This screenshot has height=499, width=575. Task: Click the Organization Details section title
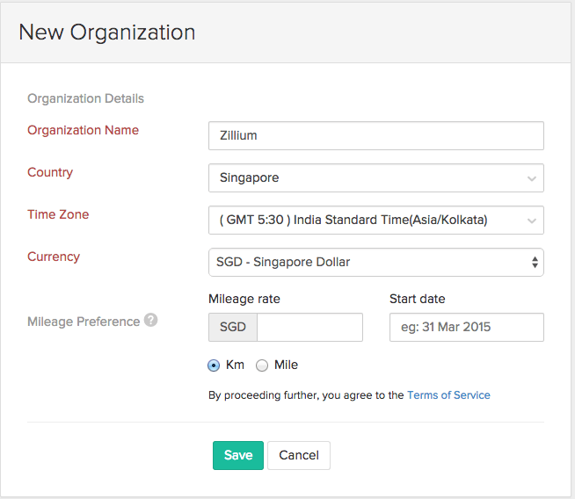85,98
